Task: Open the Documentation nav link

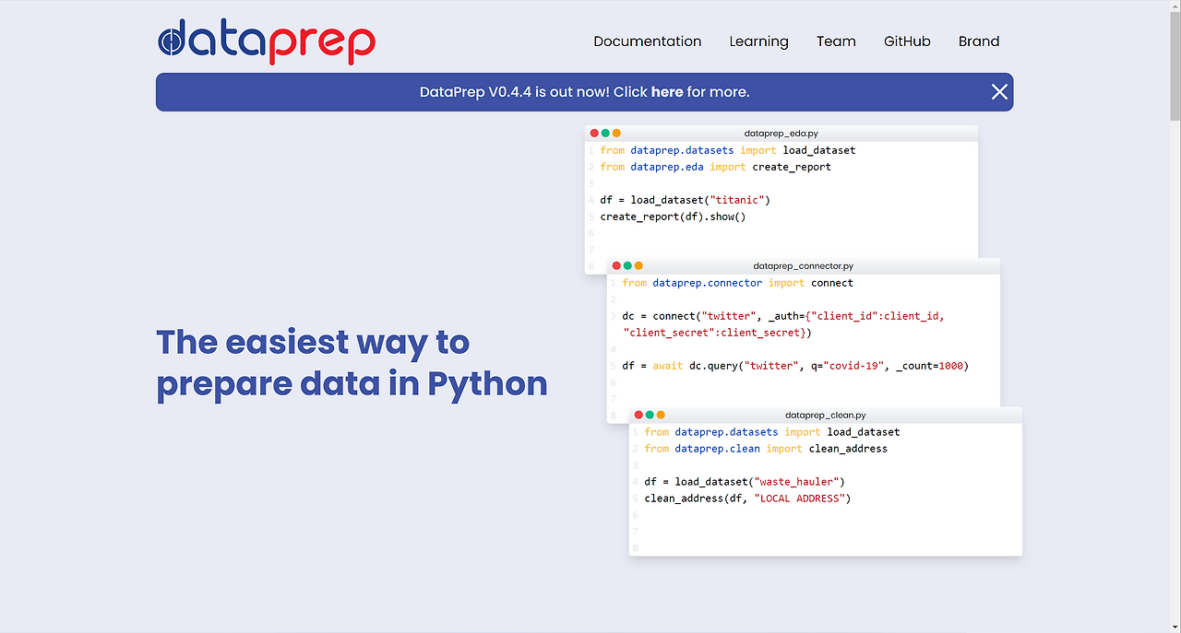Action: [x=648, y=41]
